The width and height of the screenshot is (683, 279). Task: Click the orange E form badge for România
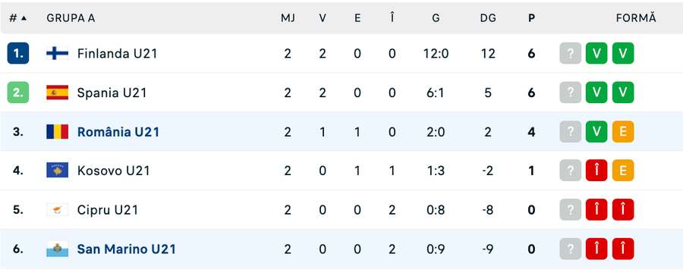(x=623, y=132)
